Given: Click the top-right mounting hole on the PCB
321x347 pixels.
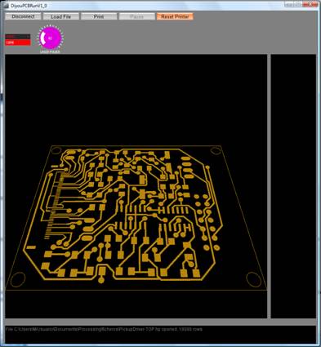Looking at the screenshot, I should (216, 150).
